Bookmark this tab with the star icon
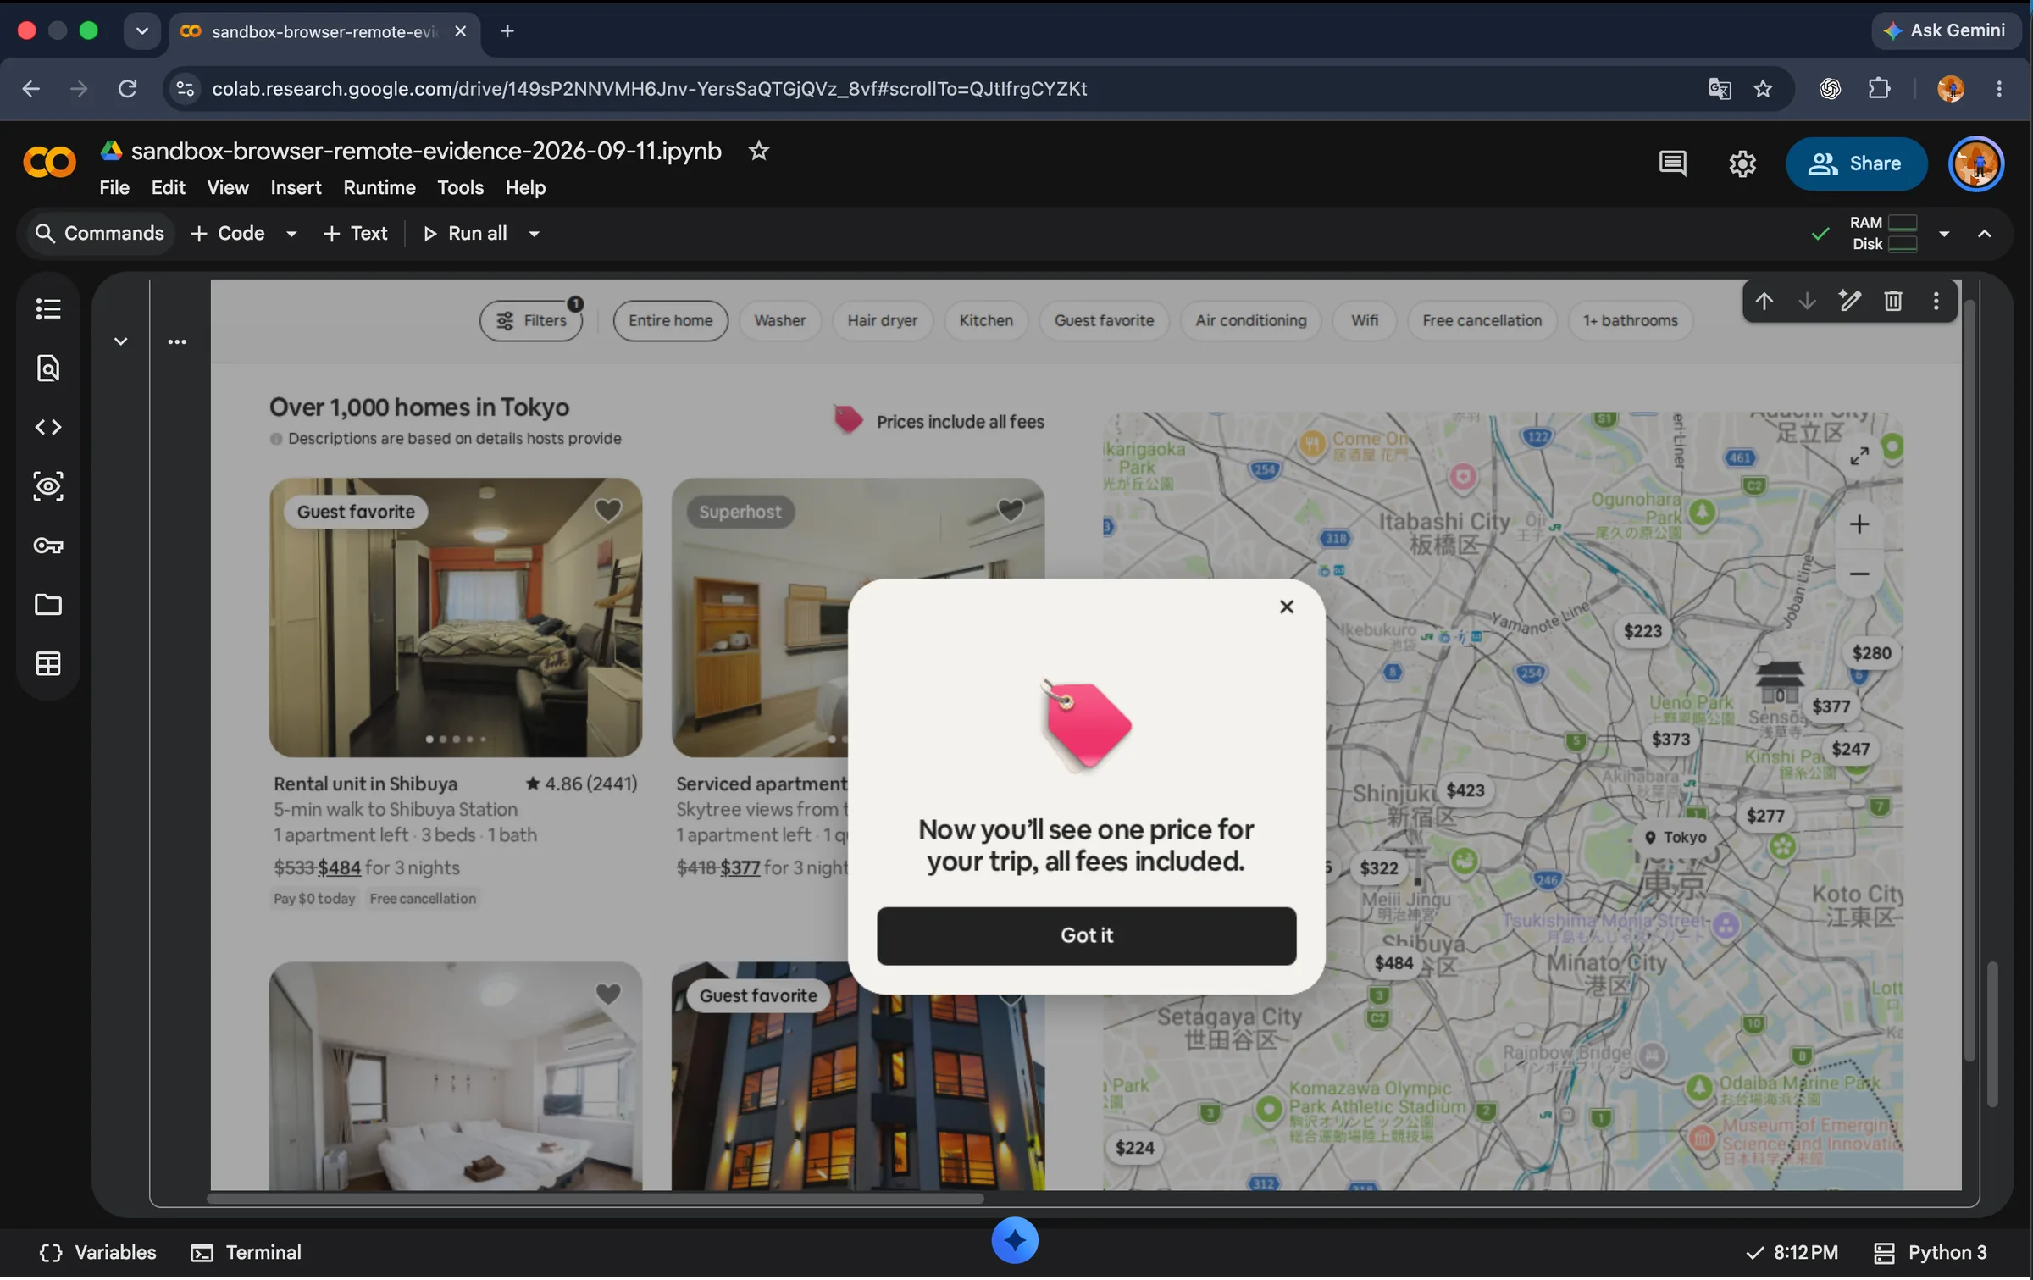2033x1280 pixels. tap(1763, 89)
